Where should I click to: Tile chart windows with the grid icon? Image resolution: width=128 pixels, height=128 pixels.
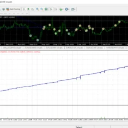click(x=46, y=9)
